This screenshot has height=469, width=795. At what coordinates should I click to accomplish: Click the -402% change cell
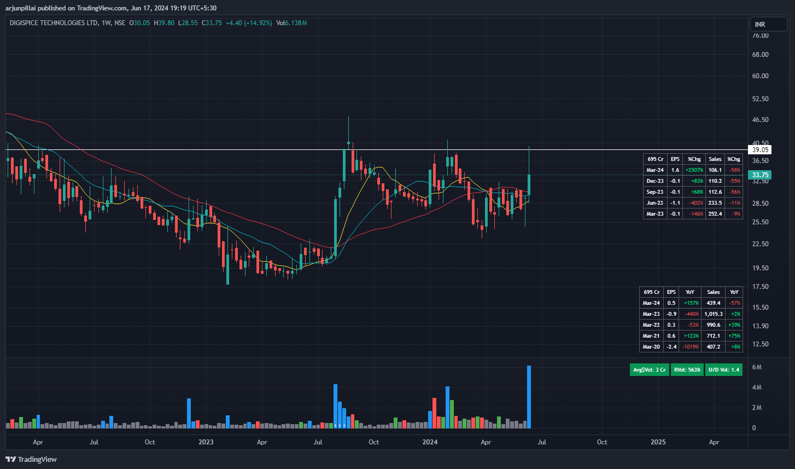coord(694,203)
